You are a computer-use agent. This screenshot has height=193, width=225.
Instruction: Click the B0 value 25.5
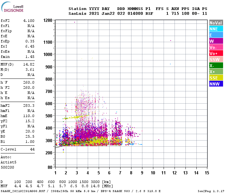coord(30,137)
